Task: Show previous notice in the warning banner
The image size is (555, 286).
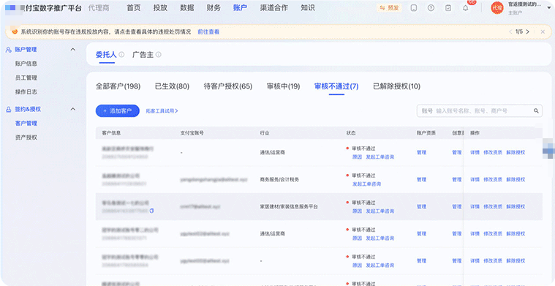Action: tap(510, 32)
